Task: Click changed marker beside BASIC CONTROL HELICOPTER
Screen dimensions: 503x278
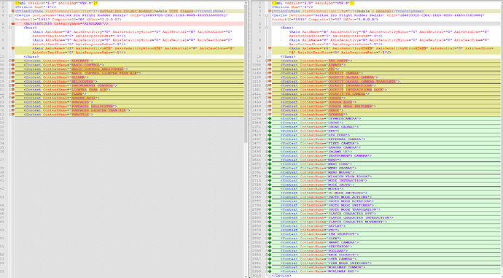Action: click(x=13, y=69)
